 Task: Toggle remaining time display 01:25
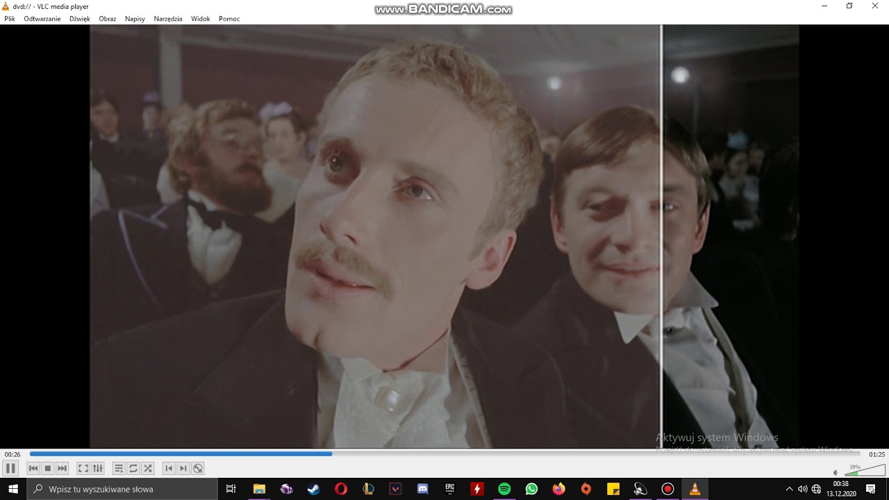coord(876,454)
